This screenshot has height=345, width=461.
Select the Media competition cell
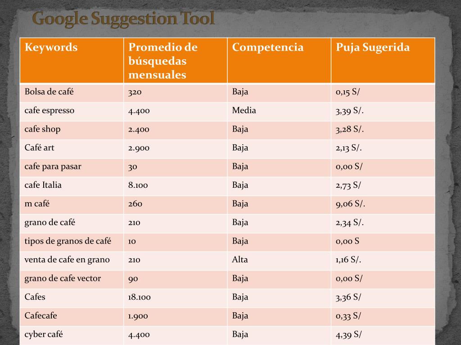tap(279, 111)
